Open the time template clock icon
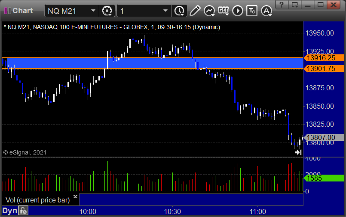The width and height of the screenshot is (346, 217). (x=179, y=11)
